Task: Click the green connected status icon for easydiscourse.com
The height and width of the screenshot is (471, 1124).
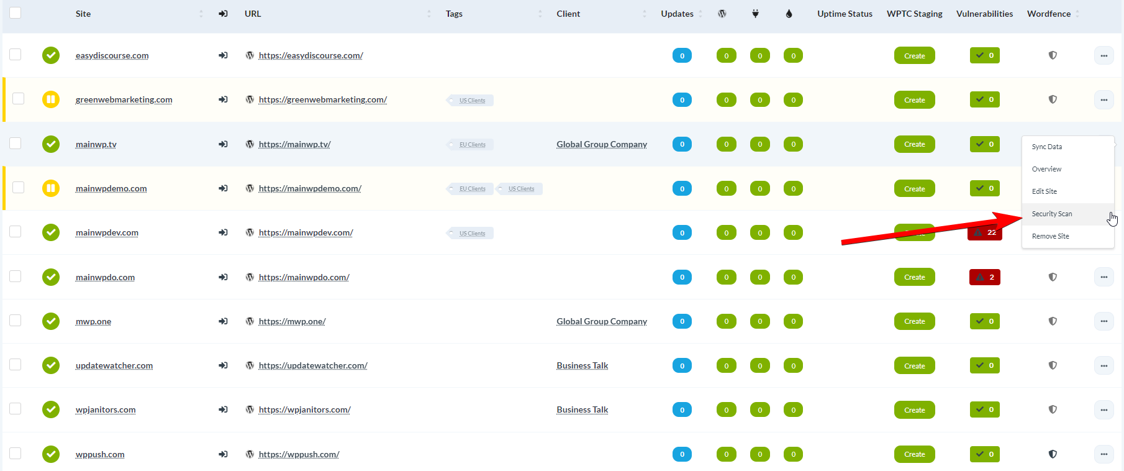Action: pos(51,55)
